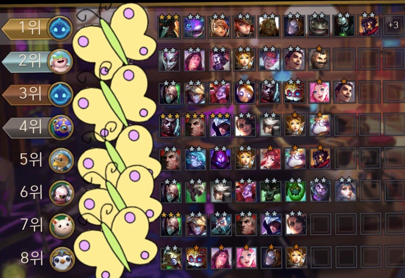Select red-haired one-star champion in 5위 row
This screenshot has height=278, width=405.
coord(270,158)
